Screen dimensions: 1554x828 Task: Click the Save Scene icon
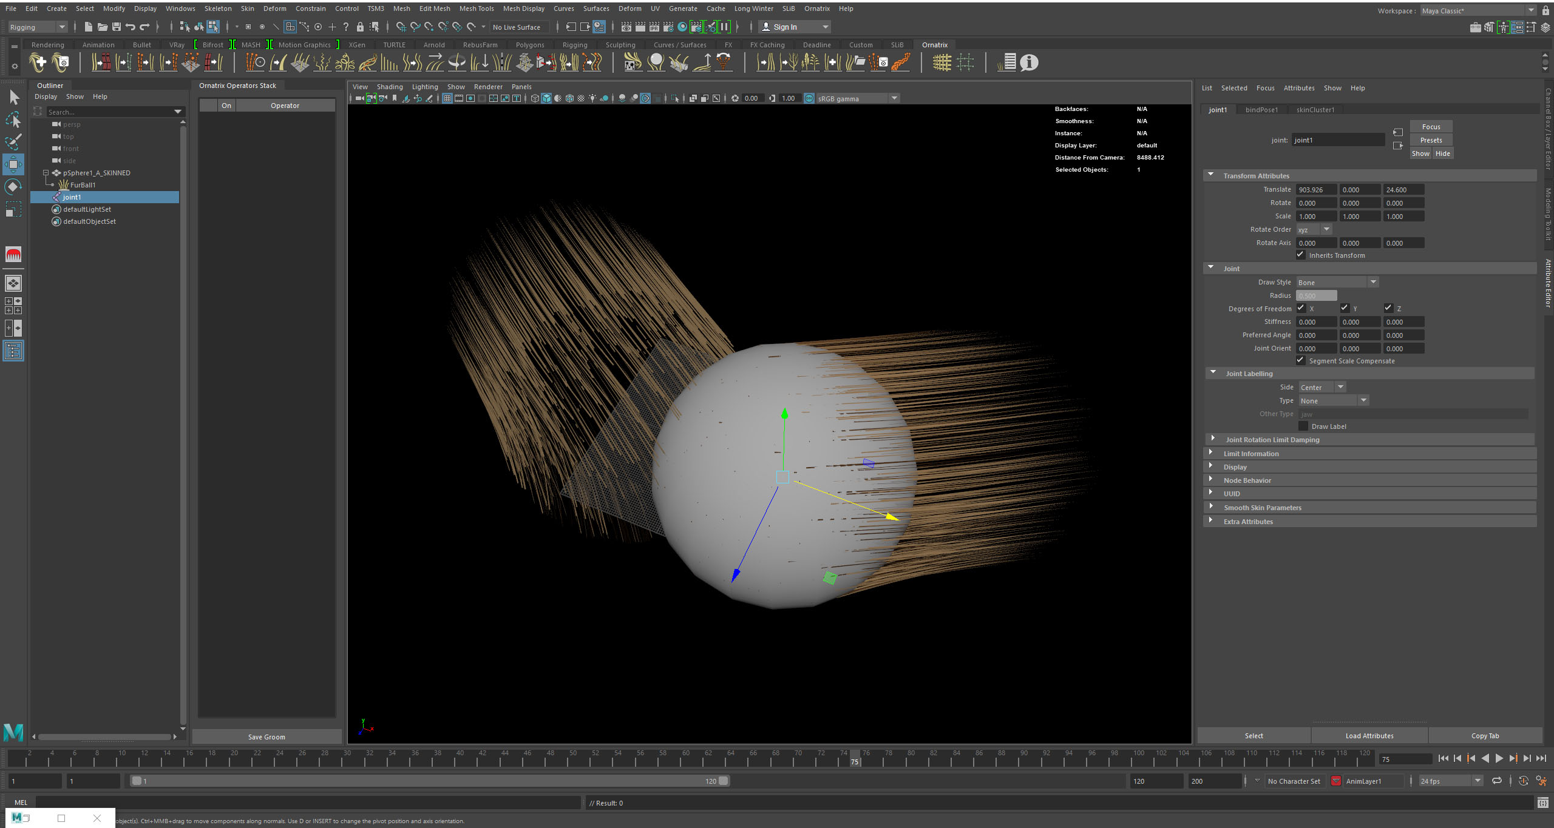coord(117,27)
